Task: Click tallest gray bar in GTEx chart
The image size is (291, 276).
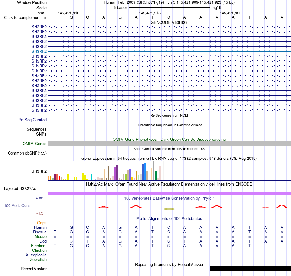Action: tap(154, 171)
